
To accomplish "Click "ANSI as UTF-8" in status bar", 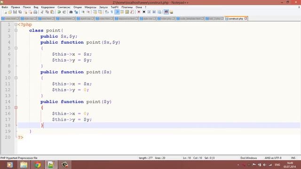I will [273, 158].
